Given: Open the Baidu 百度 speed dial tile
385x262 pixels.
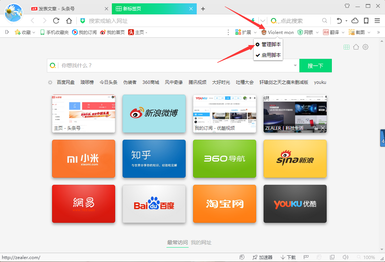Looking at the screenshot, I should pos(154,204).
